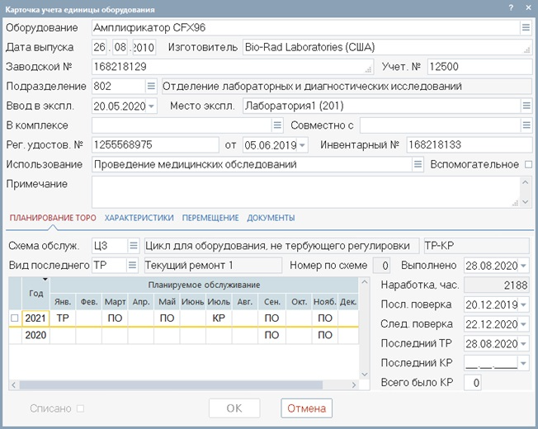Screen dimensions: 538x429
Task: Click the Совместно с list icon
Action: point(526,125)
